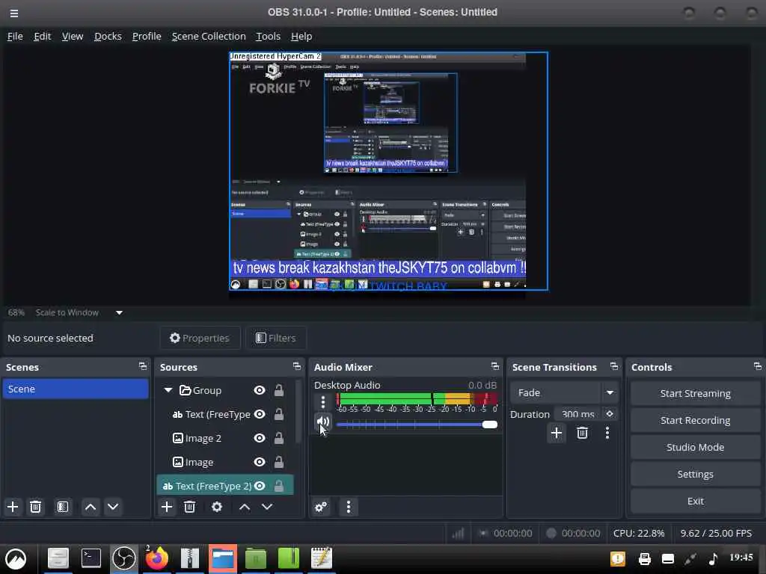Open the File menu

pyautogui.click(x=15, y=36)
